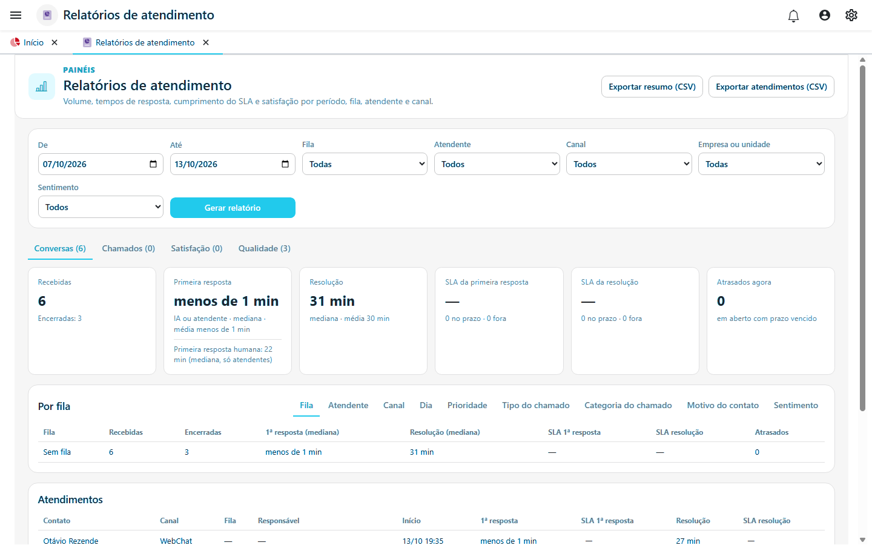Open the De date calendar picker
872x545 pixels.
click(x=153, y=164)
